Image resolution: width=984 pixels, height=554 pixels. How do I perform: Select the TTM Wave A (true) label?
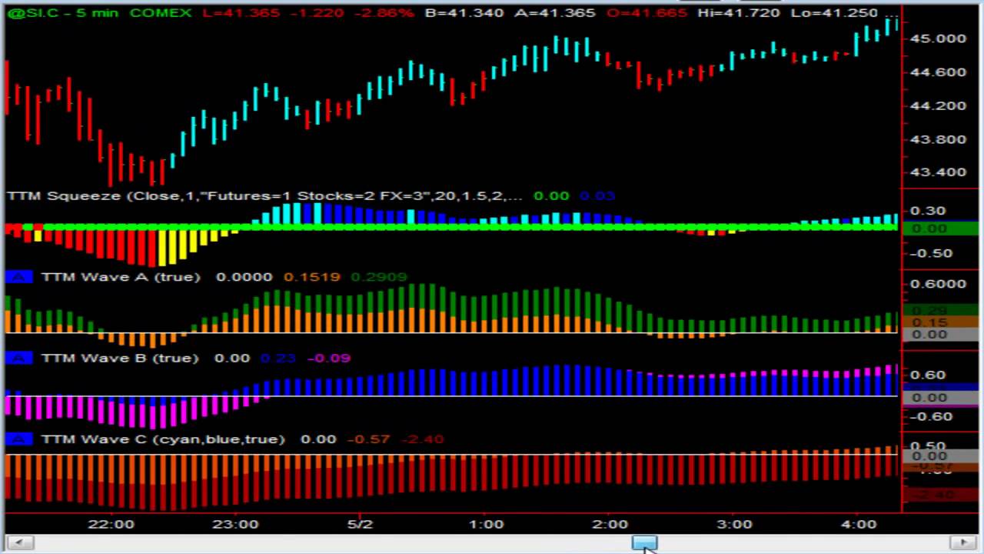click(121, 276)
